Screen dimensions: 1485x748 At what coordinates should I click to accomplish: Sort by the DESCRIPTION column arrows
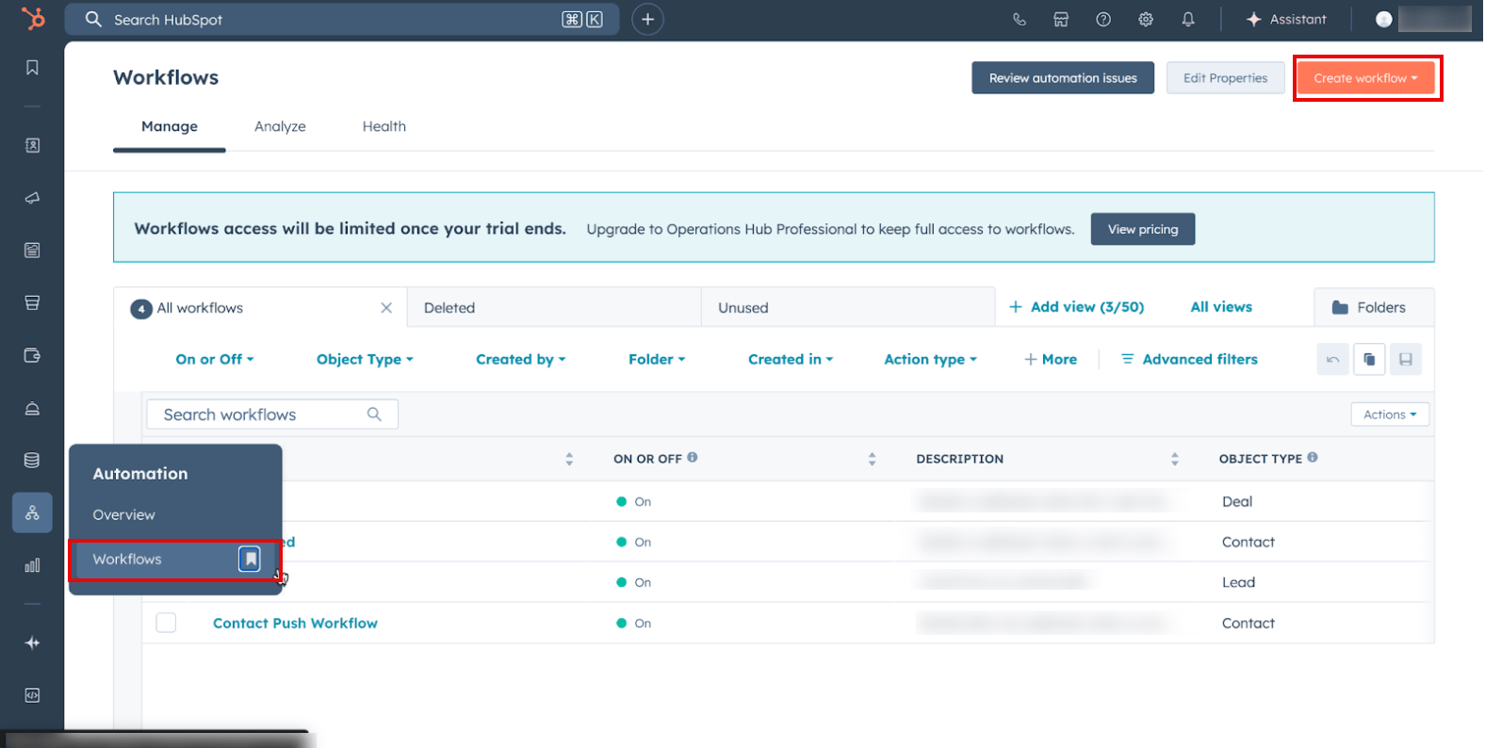(1174, 459)
